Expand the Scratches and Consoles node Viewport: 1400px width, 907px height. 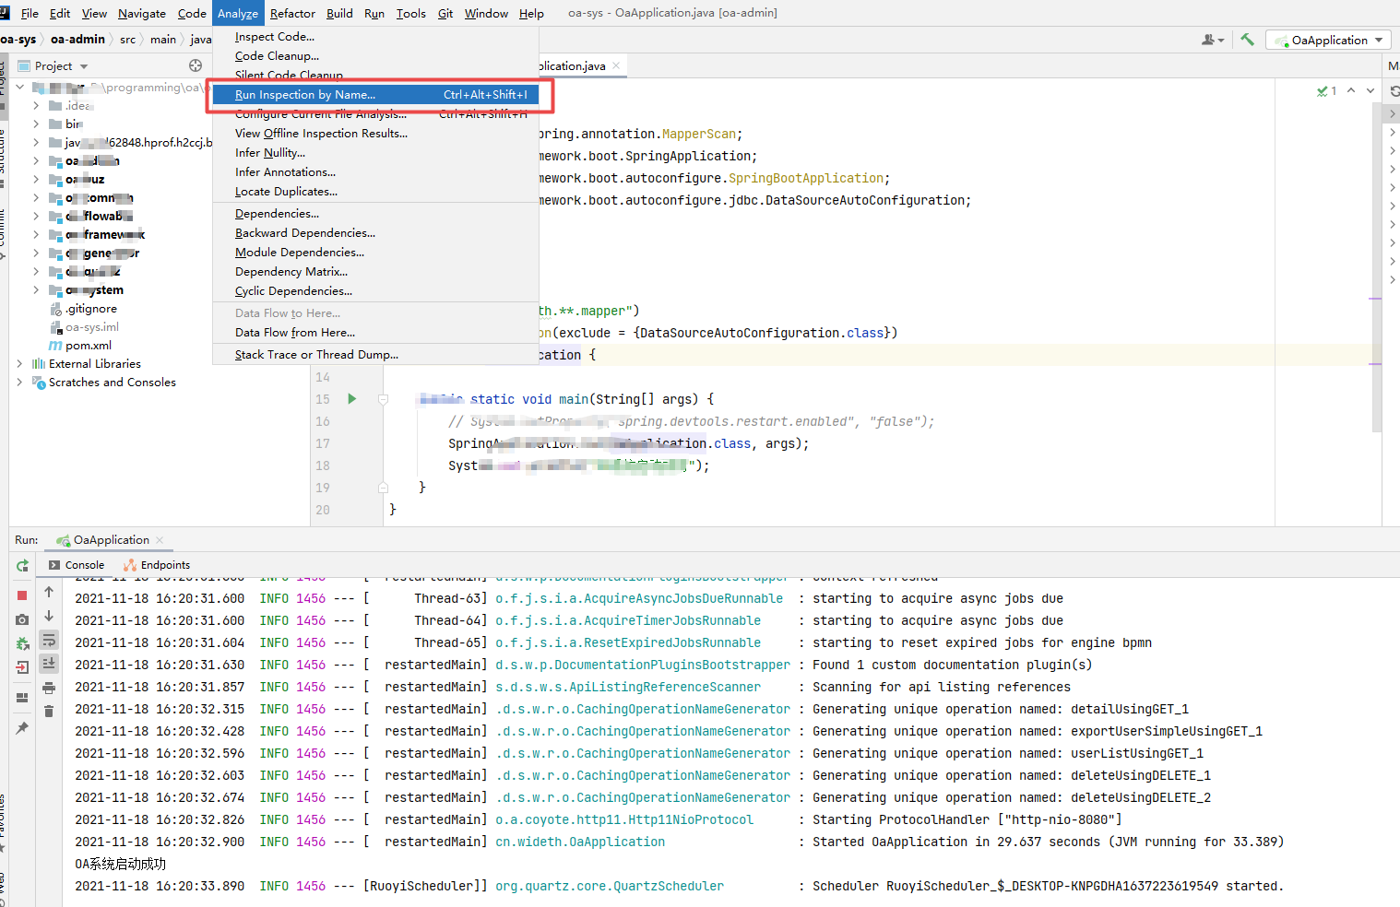tap(19, 382)
